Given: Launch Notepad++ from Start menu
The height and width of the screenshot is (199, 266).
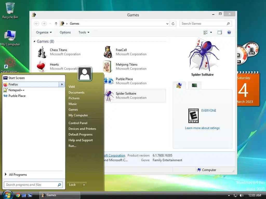Looking at the screenshot, I should click(x=34, y=90).
